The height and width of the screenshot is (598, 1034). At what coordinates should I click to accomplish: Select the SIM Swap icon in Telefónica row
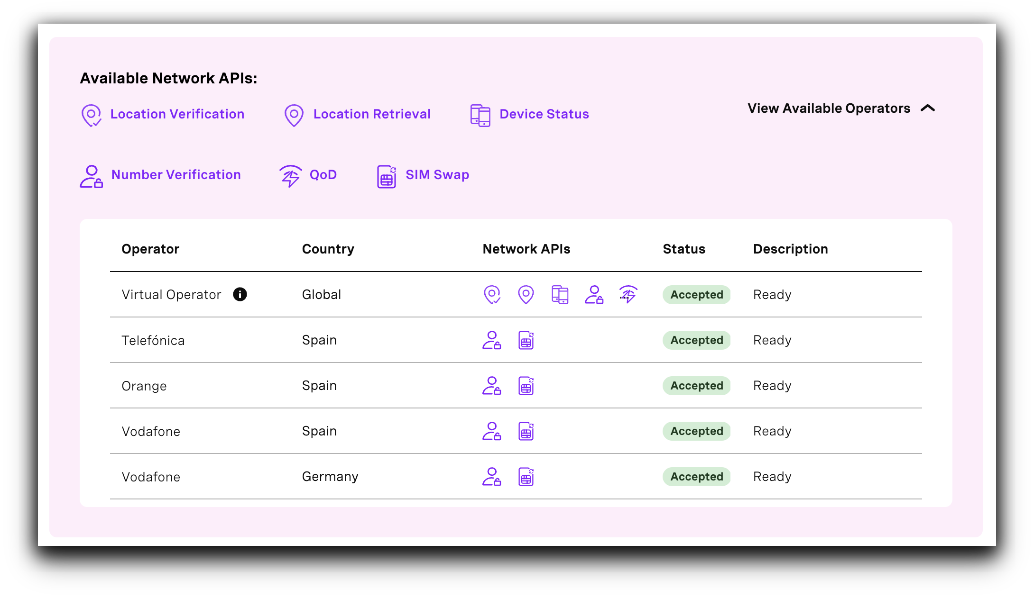[526, 340]
